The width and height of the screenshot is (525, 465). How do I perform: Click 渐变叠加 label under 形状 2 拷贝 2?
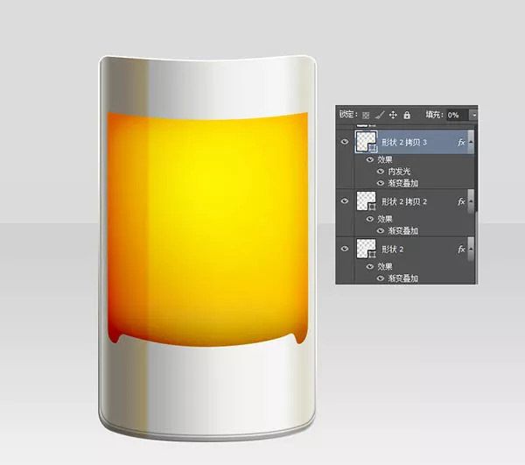click(x=402, y=231)
